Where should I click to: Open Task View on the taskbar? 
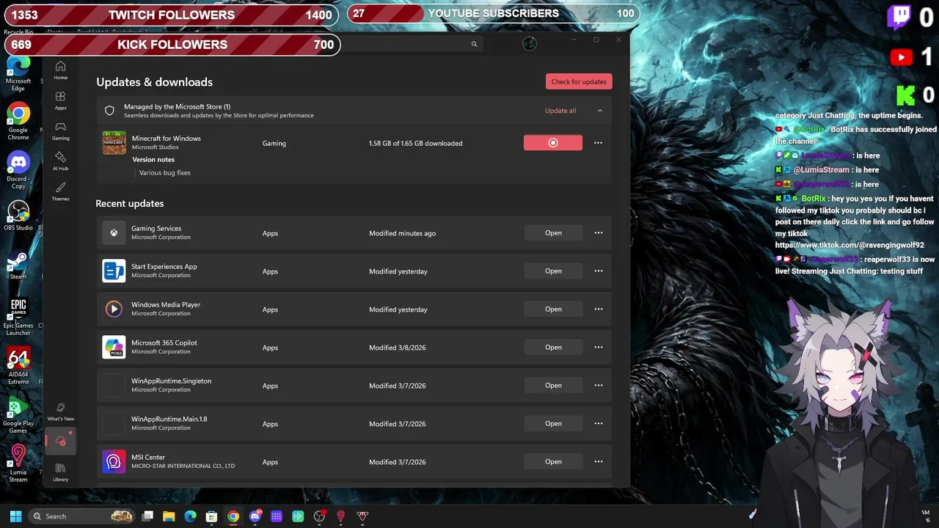[x=147, y=516]
